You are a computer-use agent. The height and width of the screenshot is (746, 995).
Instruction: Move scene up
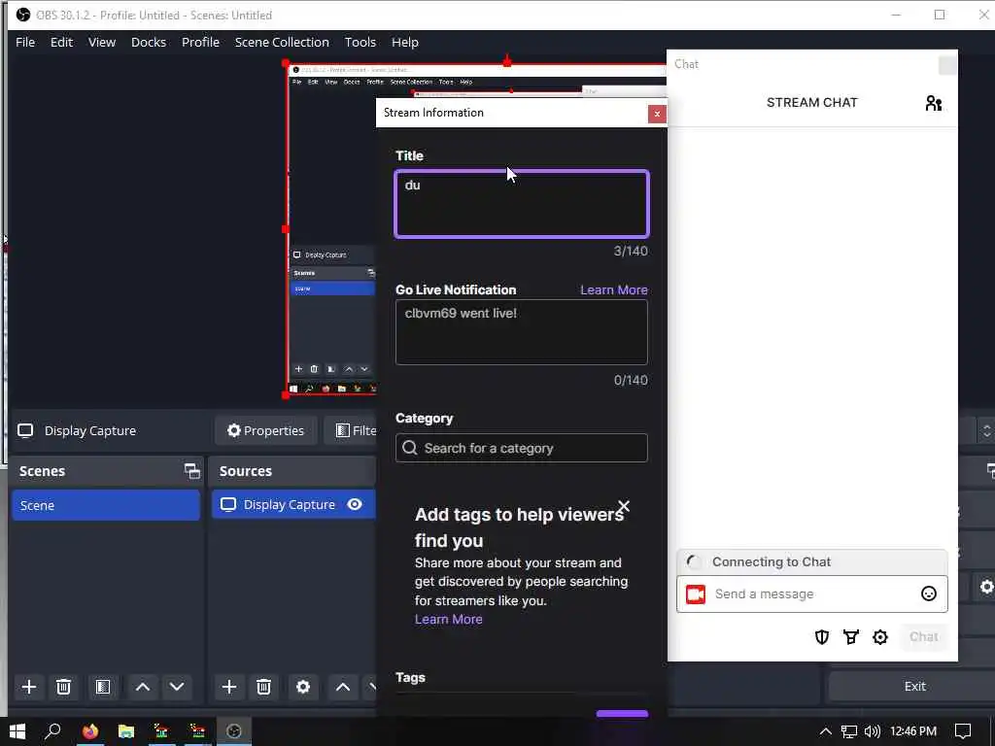[x=143, y=687]
